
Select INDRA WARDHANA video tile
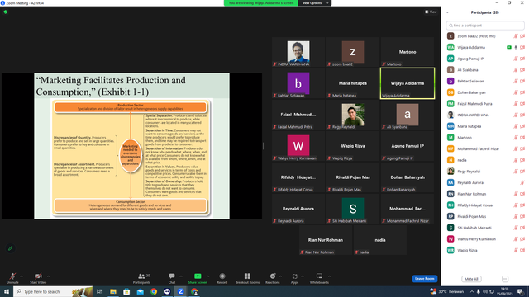click(x=298, y=52)
